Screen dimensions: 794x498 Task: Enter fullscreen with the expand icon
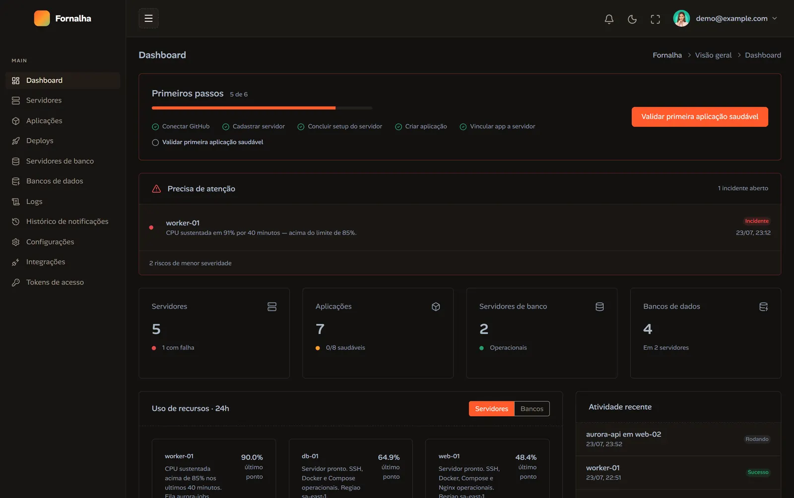[x=656, y=19]
